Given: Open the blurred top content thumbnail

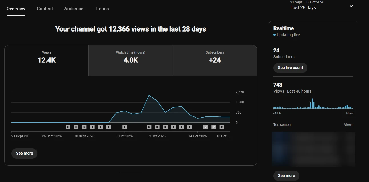Looking at the screenshot, I should tap(313, 149).
